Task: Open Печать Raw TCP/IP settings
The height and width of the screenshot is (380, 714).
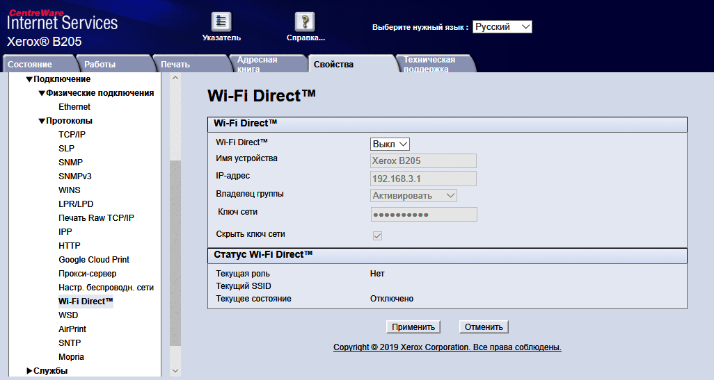Action: point(97,218)
